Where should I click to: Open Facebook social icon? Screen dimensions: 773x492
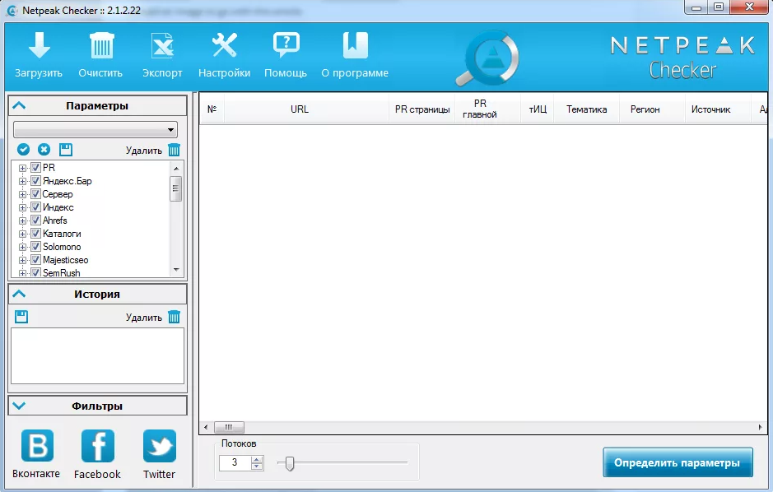coord(98,446)
